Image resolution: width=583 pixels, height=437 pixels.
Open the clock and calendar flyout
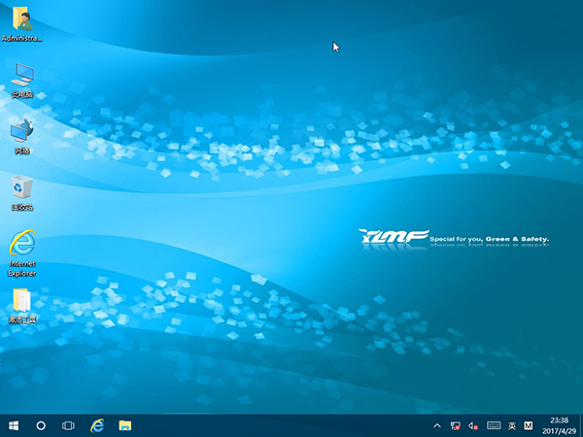click(559, 425)
